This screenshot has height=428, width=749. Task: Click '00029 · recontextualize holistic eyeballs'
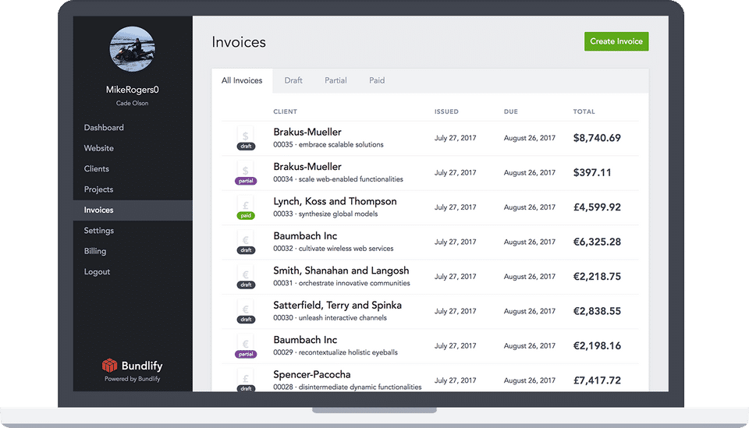pyautogui.click(x=335, y=352)
